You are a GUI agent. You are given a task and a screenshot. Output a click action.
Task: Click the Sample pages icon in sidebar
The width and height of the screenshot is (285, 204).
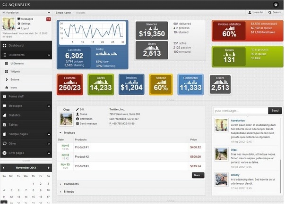point(5,134)
